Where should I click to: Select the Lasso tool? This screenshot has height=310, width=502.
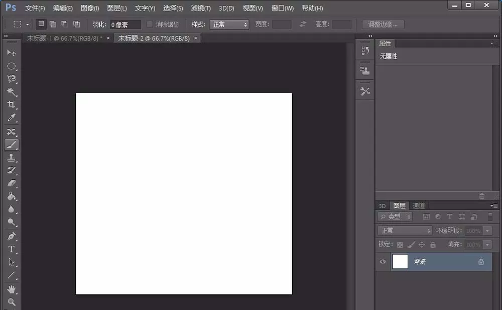(12, 79)
